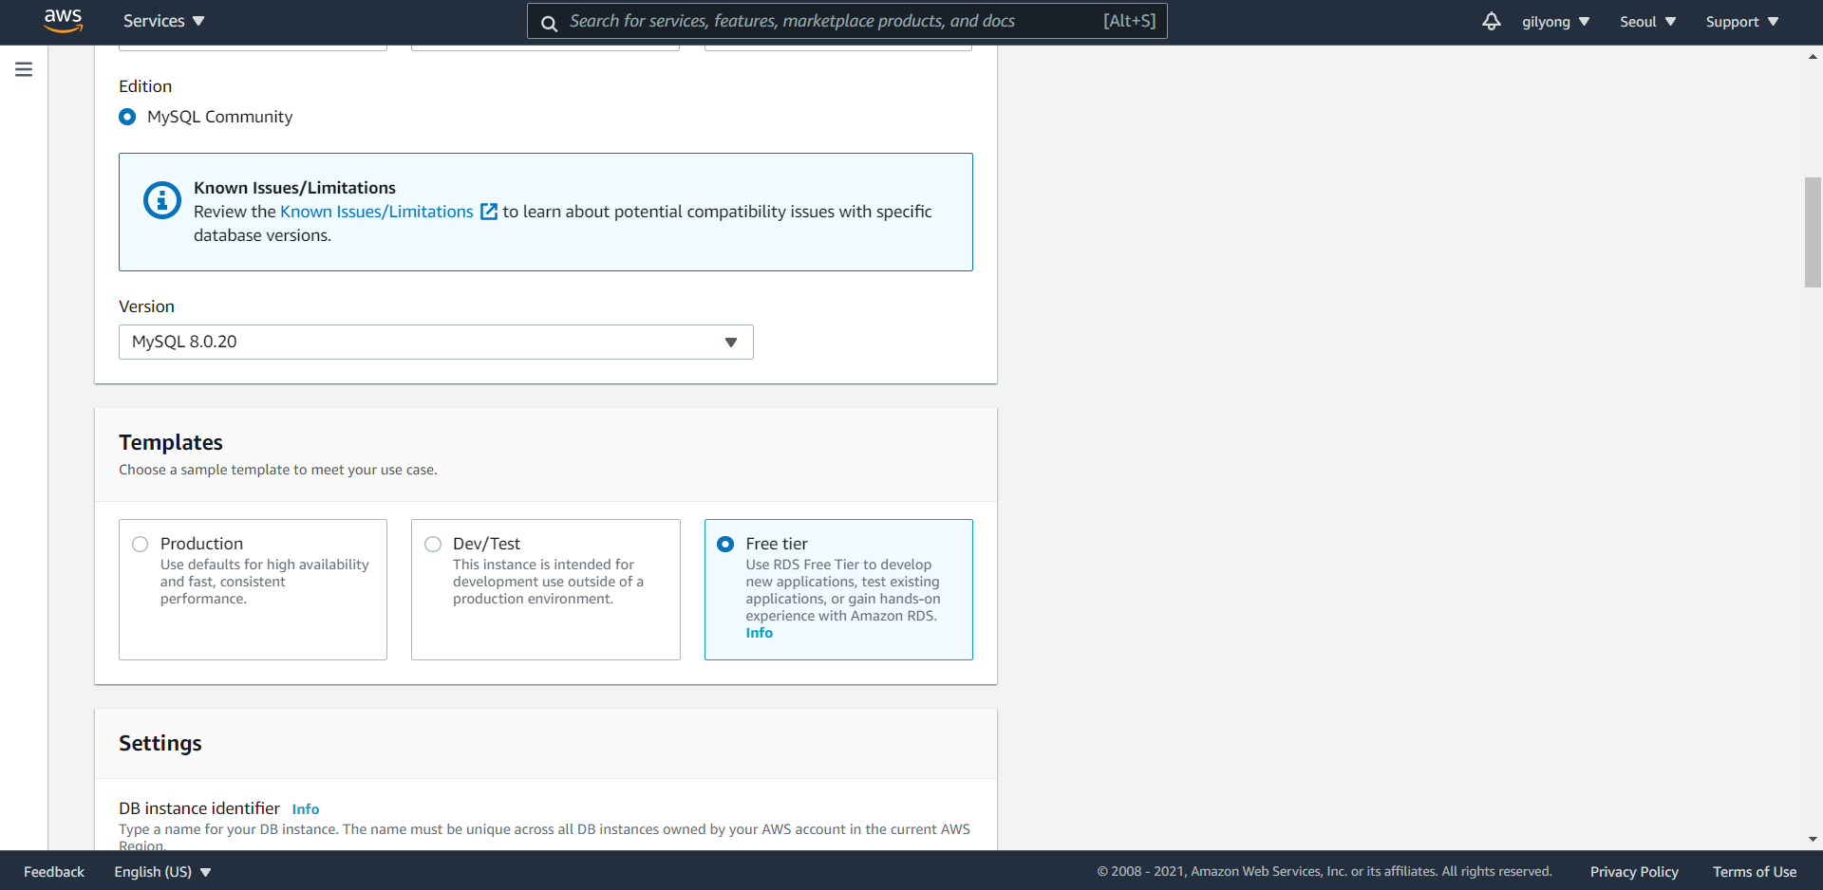Open the gilyong account dropdown
Screen dimensions: 1823x890
(1555, 22)
